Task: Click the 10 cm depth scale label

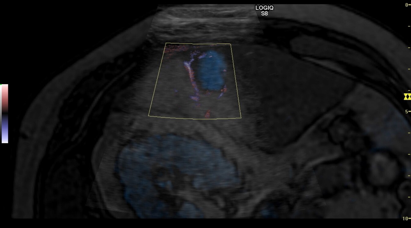Action: point(406,218)
